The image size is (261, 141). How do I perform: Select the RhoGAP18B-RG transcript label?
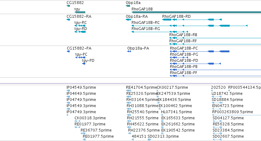pyautogui.click(x=146, y=29)
